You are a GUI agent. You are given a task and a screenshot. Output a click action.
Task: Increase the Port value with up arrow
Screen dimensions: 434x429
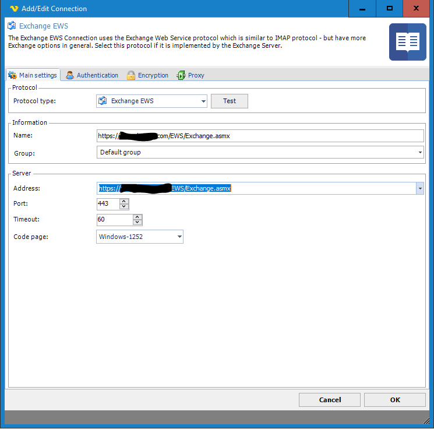point(124,202)
